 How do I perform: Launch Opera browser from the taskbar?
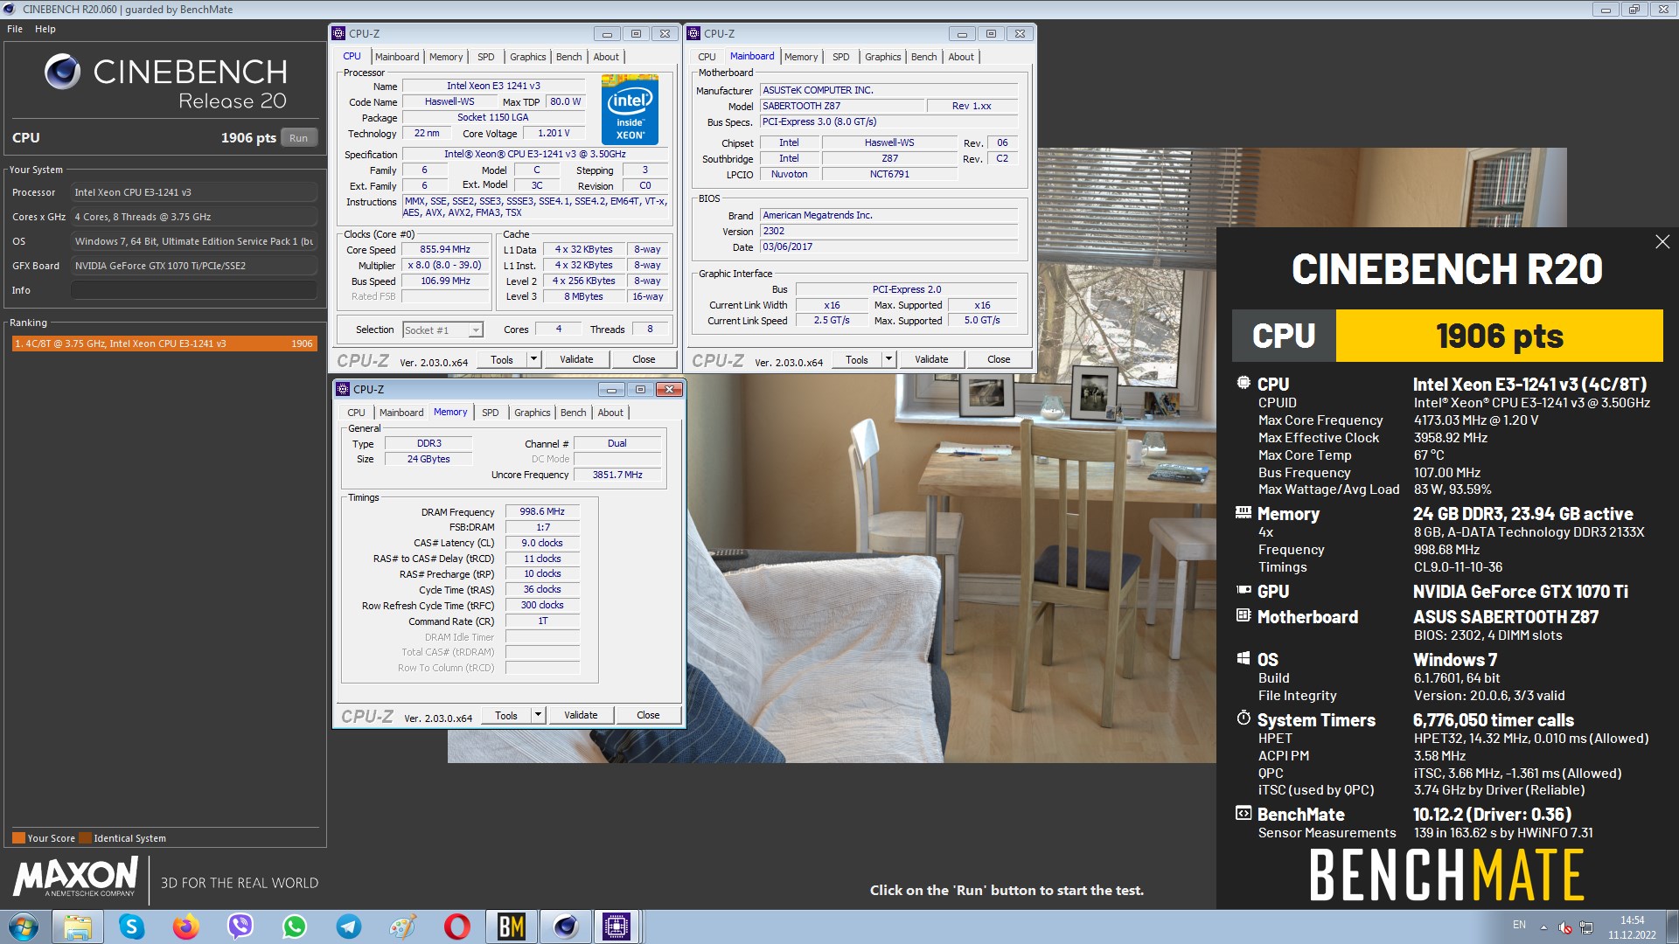(x=456, y=927)
